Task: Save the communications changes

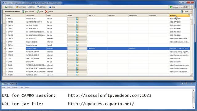Action: [40, 12]
